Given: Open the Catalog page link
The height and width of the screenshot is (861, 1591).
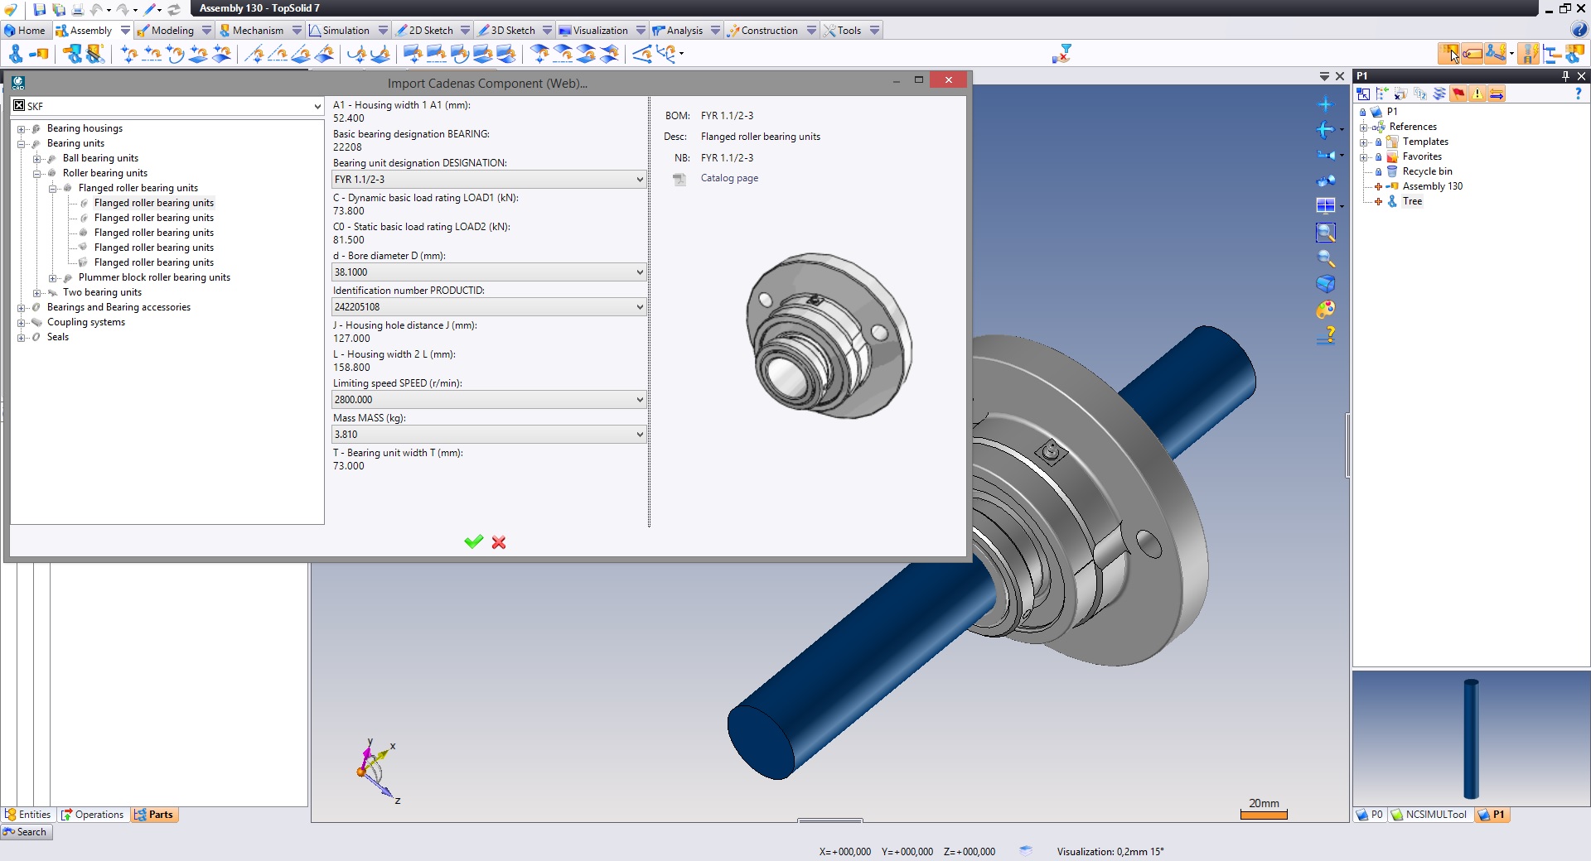Looking at the screenshot, I should pyautogui.click(x=729, y=178).
